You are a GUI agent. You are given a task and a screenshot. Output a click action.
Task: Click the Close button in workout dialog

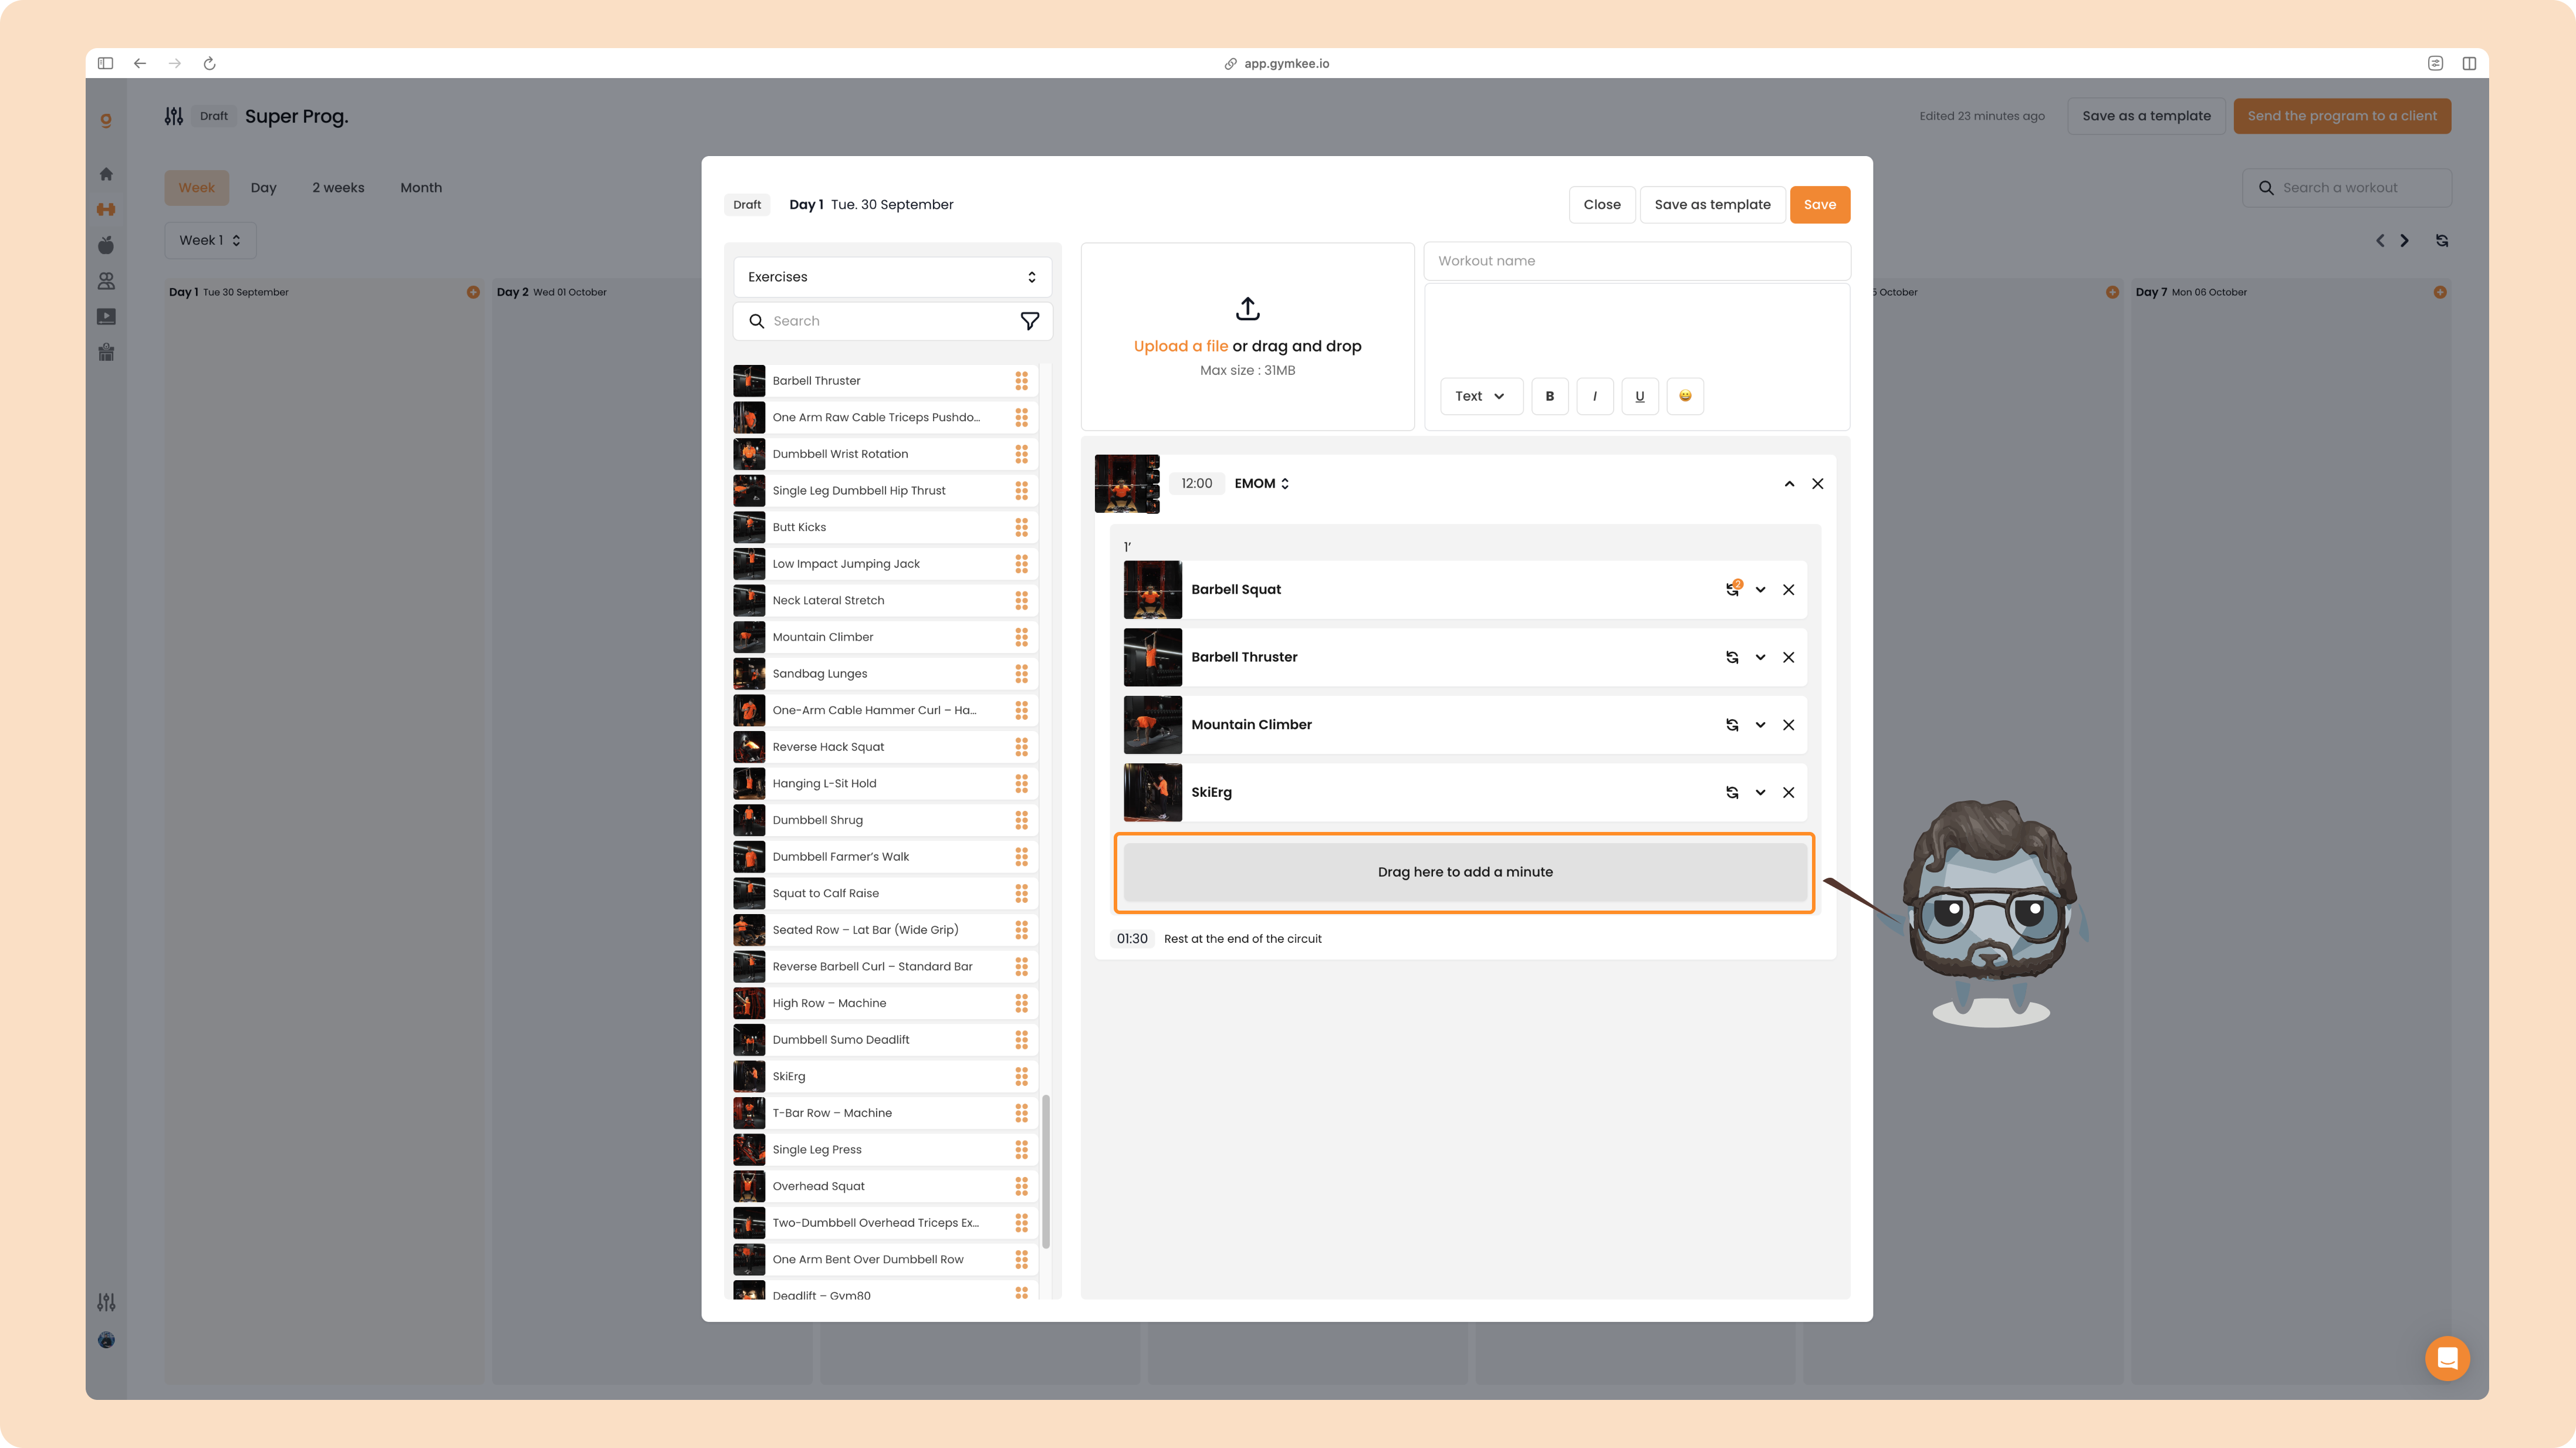tap(1601, 204)
